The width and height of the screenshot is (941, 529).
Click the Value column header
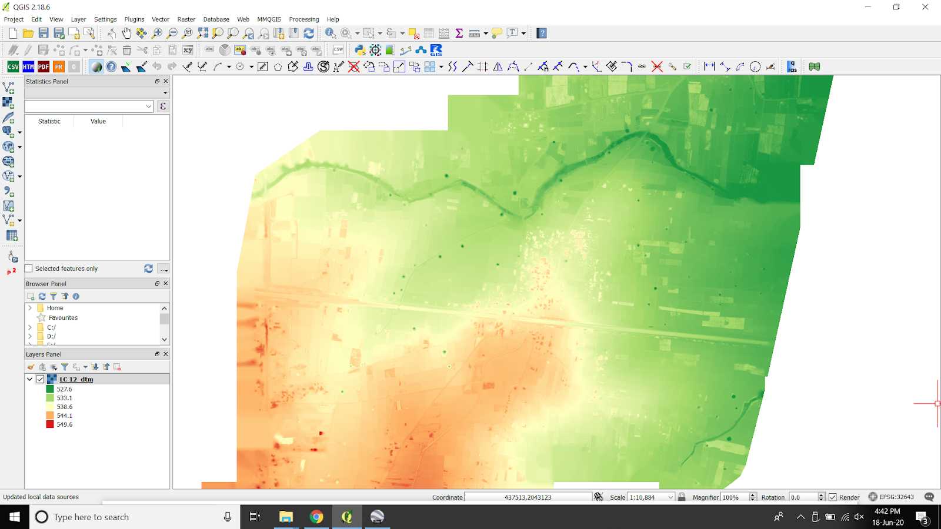(x=98, y=121)
